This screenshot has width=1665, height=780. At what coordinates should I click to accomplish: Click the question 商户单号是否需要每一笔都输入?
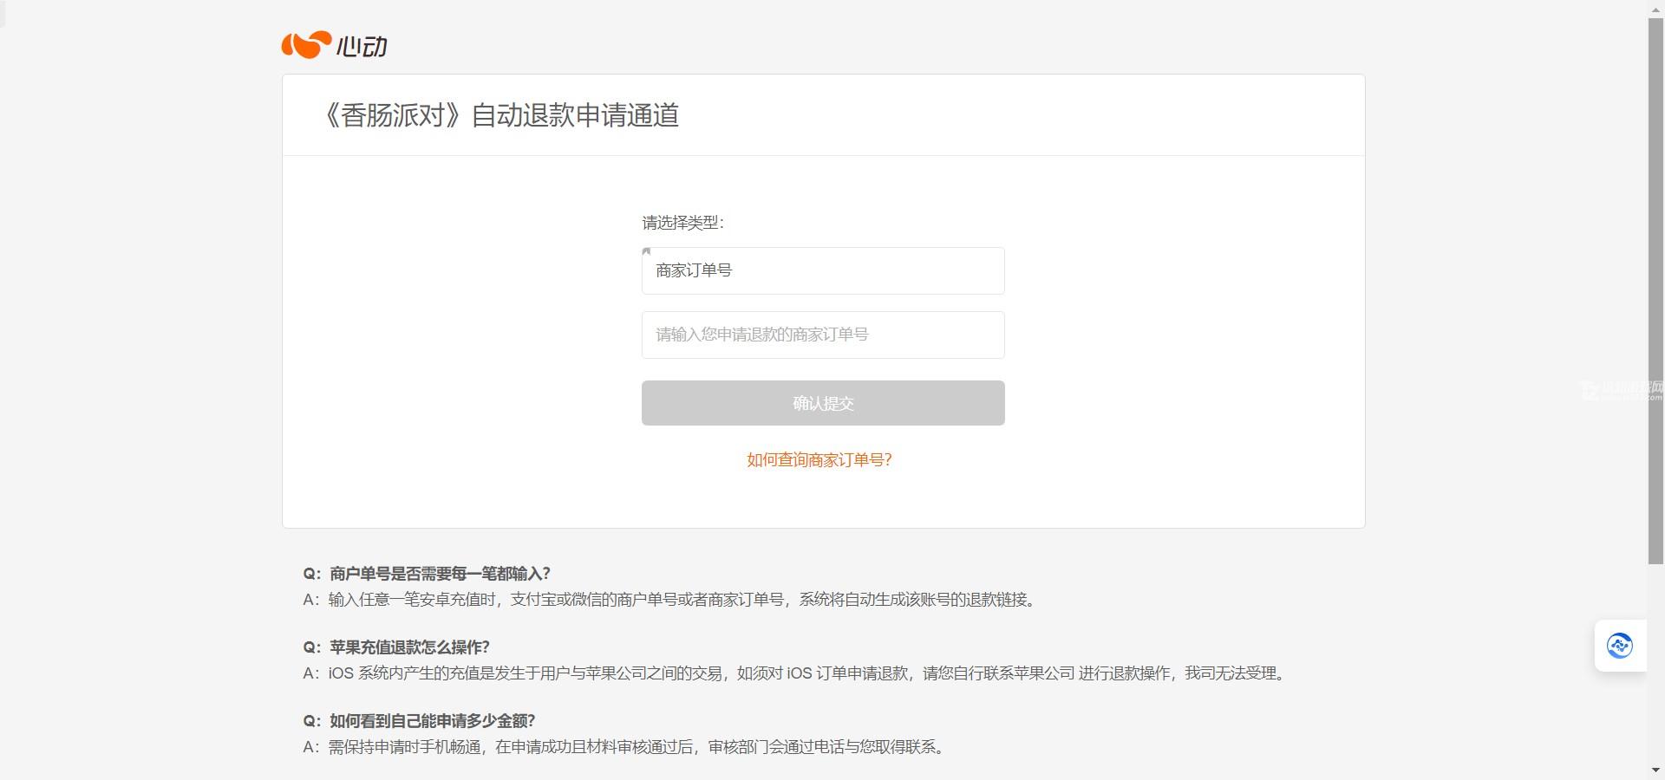point(427,574)
